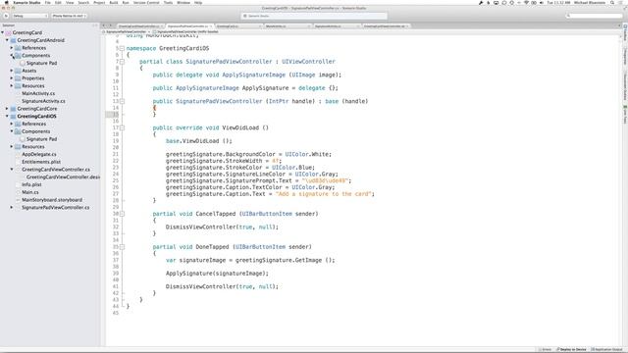Open the Tools menu
Screen dimensions: 628x353
(168, 2)
